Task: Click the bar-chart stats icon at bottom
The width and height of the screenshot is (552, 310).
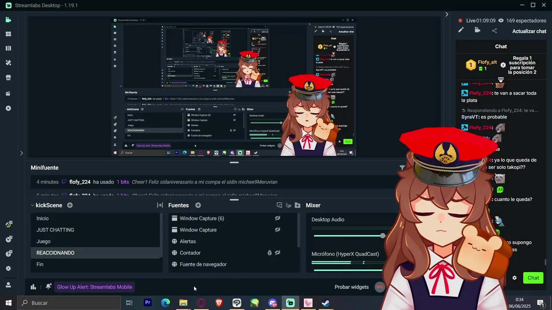Action: tap(33, 287)
